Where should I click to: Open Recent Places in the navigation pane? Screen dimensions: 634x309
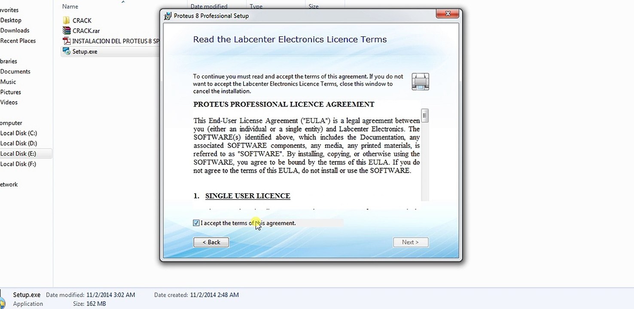click(x=18, y=41)
